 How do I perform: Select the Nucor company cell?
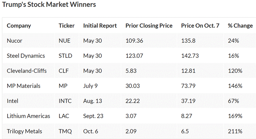click(15, 41)
